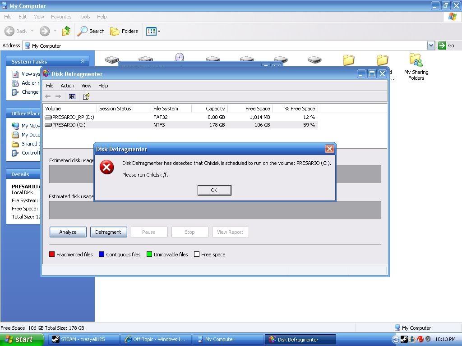The image size is (462, 346).
Task: Click the system clock showing 10:13 PM
Action: click(x=445, y=339)
